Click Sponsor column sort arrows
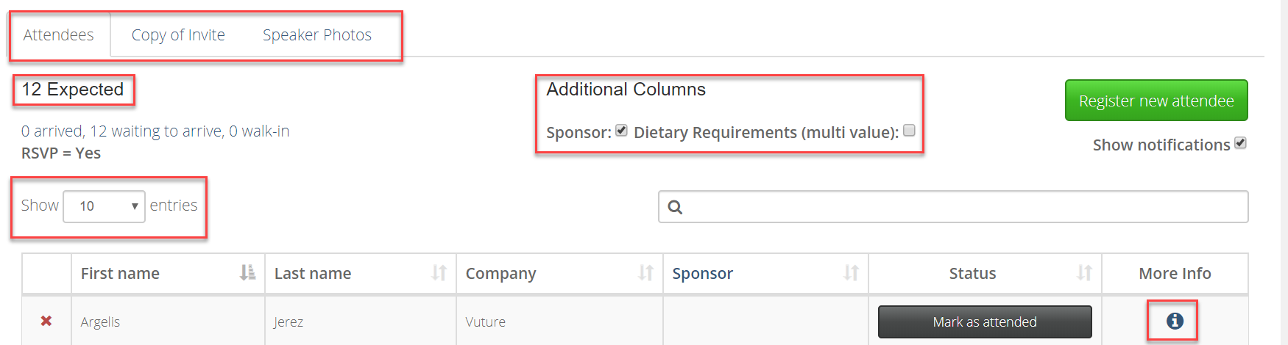1288x345 pixels. (852, 273)
